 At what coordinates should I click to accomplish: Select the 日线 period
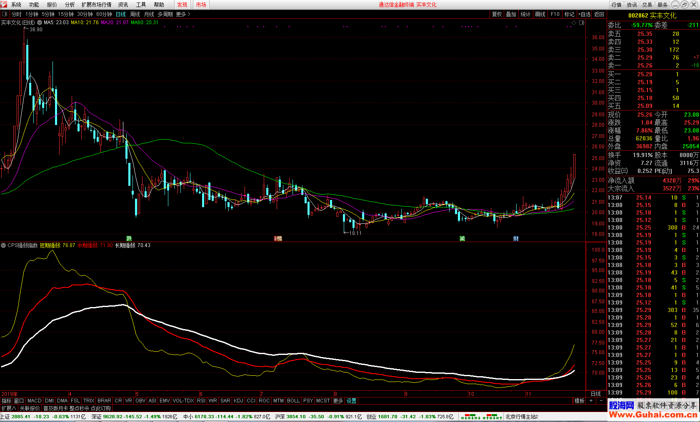coord(121,14)
